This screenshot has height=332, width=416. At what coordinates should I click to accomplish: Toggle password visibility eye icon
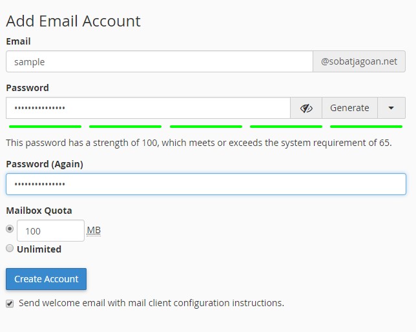coord(306,108)
